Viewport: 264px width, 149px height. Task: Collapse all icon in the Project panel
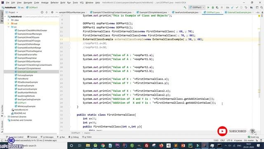[47, 12]
